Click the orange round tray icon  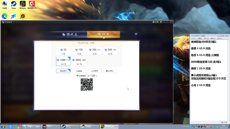208,127
